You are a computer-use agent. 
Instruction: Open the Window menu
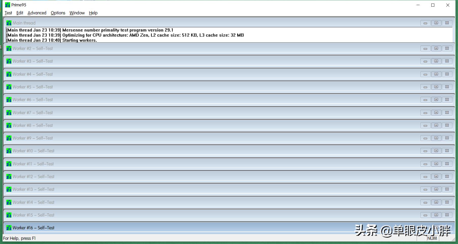coord(77,13)
